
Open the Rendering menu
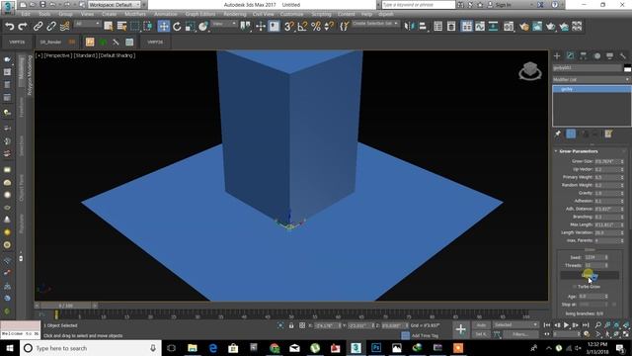tap(235, 14)
